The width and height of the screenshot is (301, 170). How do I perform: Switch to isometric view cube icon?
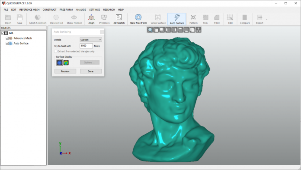pos(192,30)
